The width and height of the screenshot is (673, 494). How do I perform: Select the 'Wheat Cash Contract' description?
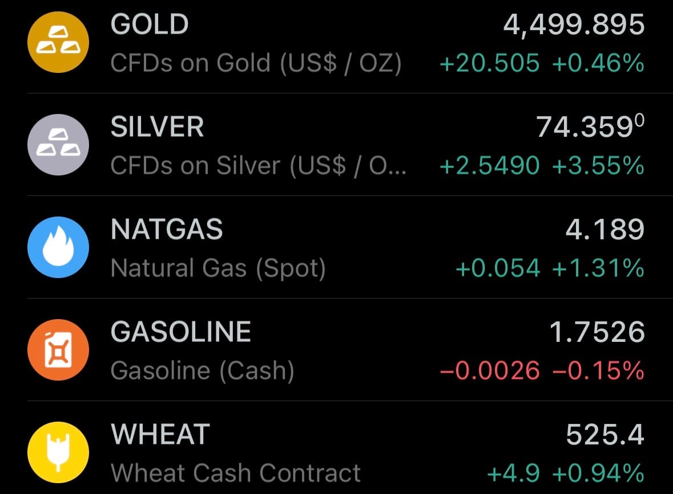[236, 473]
